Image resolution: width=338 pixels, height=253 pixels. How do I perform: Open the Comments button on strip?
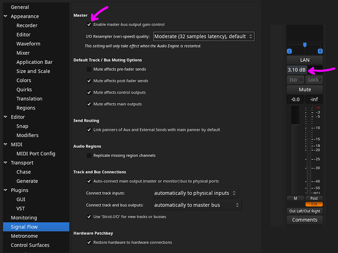(x=305, y=220)
